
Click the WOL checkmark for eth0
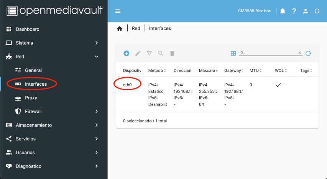tap(278, 85)
